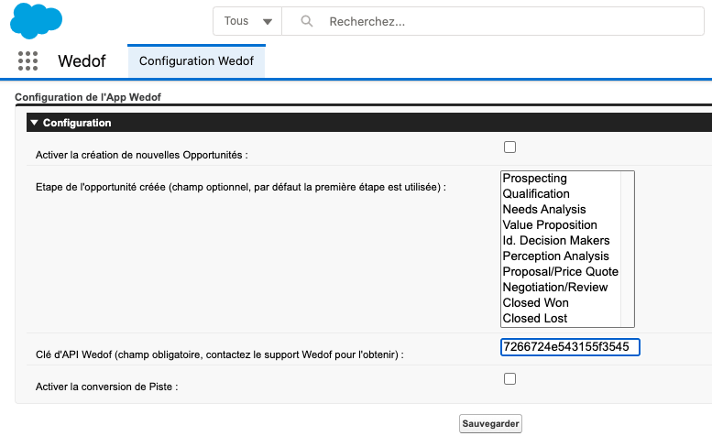Select Perception Analysis stage option
Screen dimensions: 712x447
tap(561, 256)
